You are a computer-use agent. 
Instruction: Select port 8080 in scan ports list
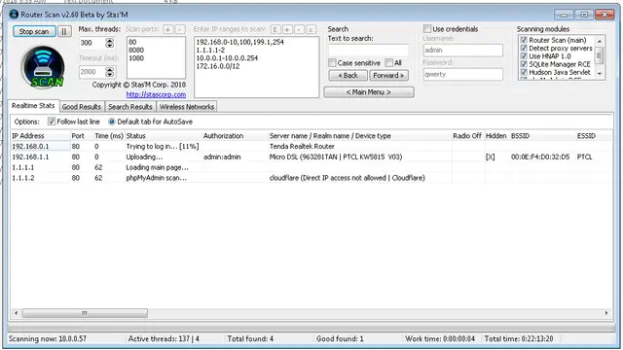136,50
